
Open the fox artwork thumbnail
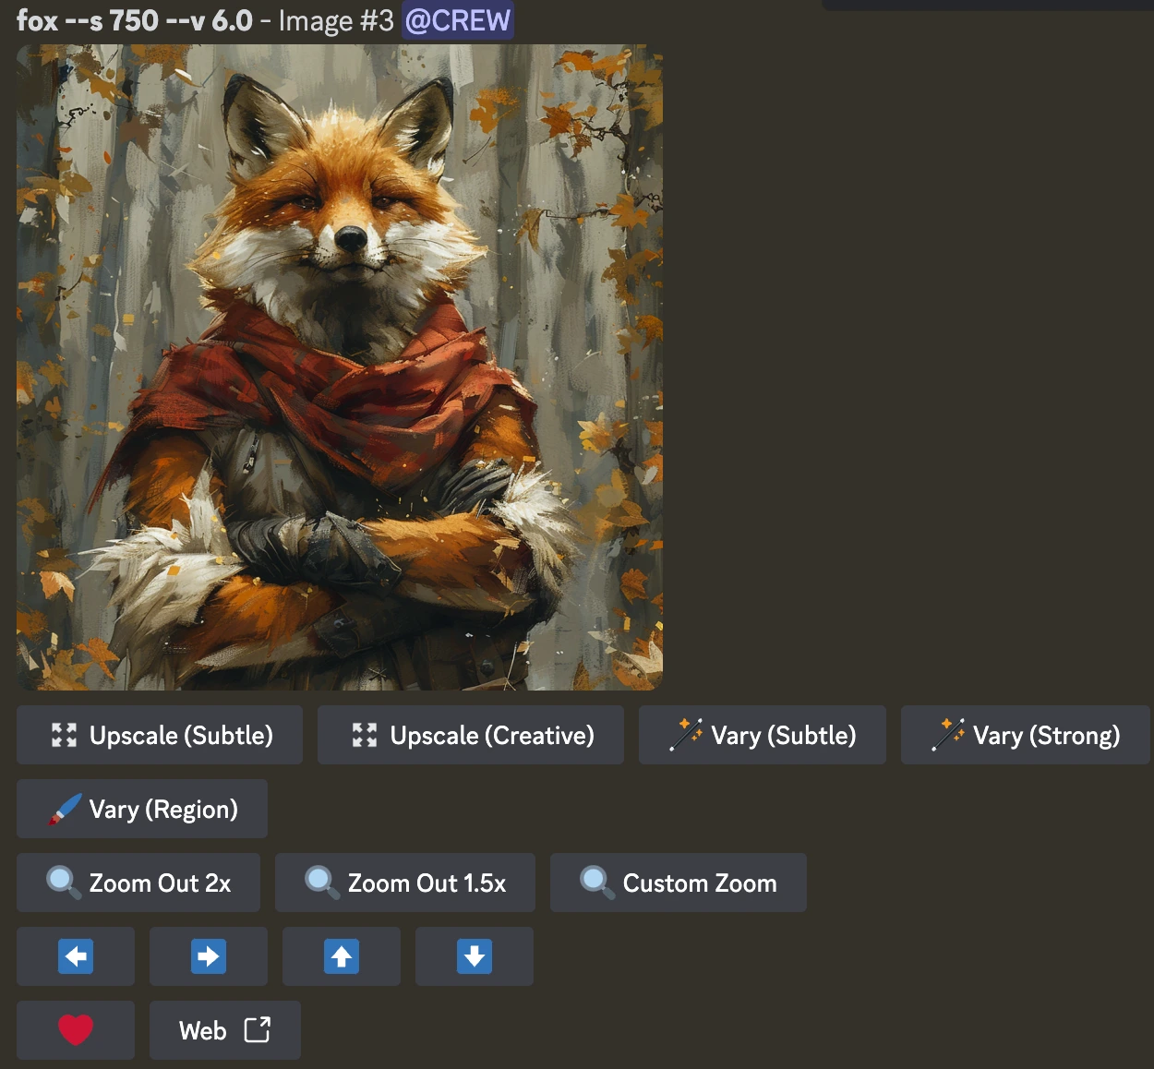click(340, 367)
